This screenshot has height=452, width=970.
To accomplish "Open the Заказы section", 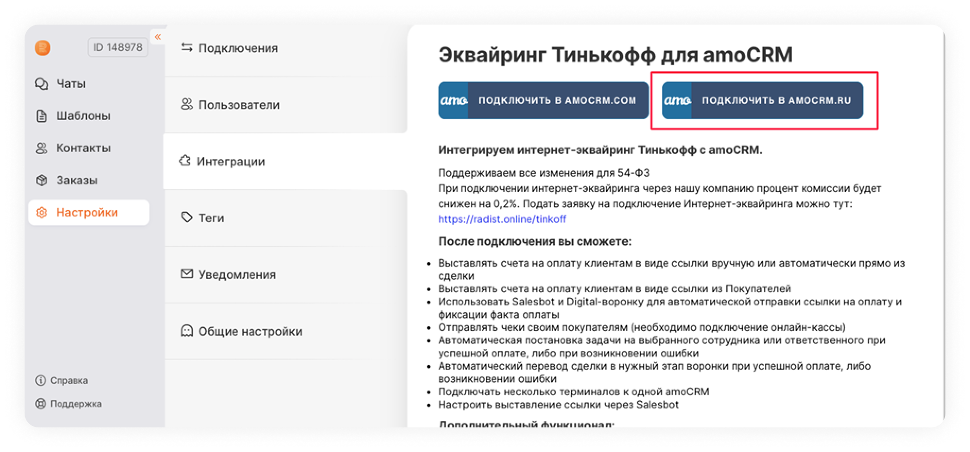I will [x=77, y=180].
